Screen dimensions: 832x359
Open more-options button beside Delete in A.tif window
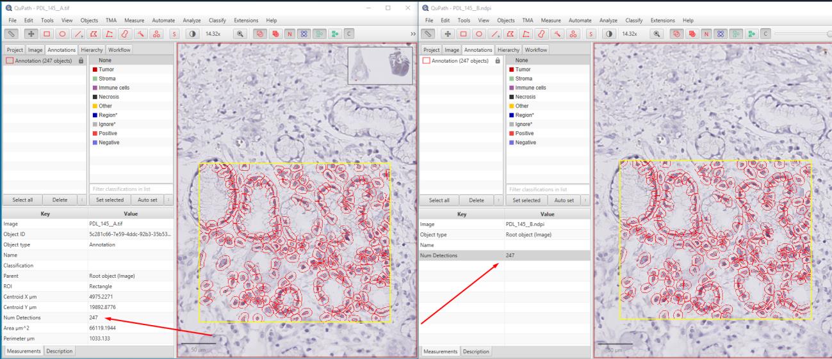click(82, 200)
